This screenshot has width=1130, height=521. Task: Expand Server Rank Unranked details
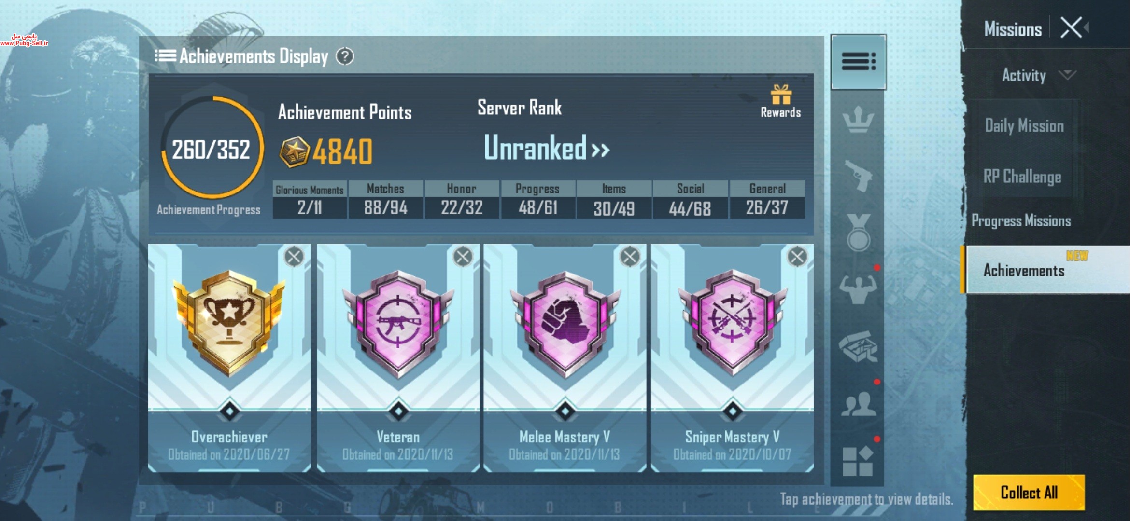(x=547, y=148)
